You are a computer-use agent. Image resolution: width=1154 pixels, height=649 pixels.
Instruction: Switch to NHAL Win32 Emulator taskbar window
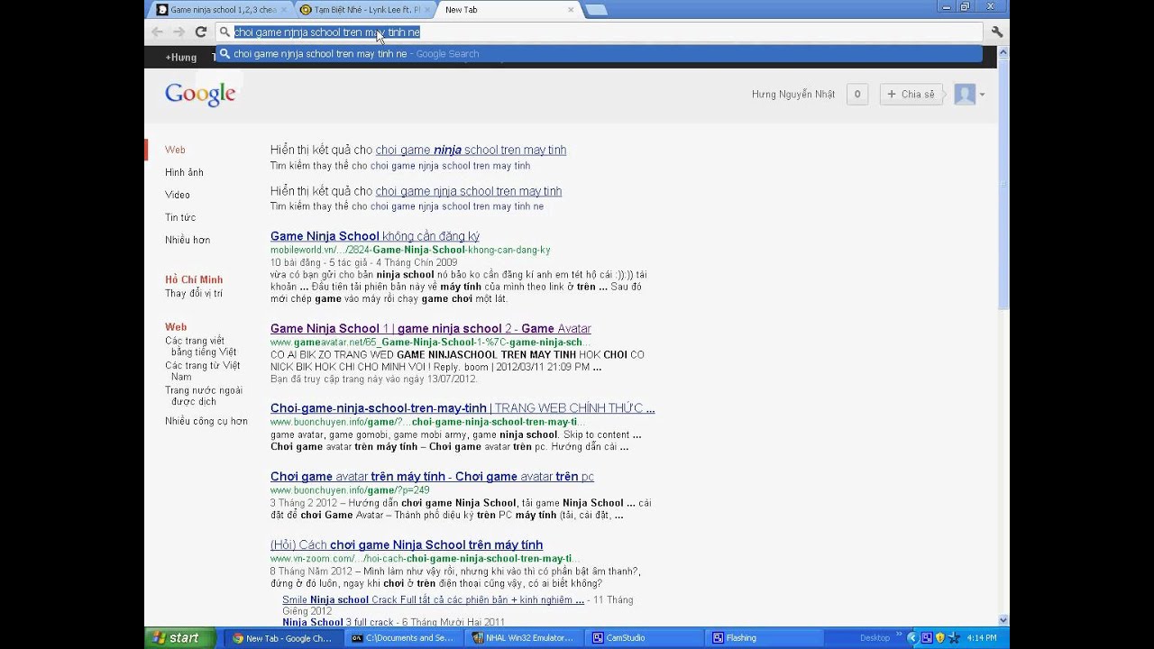pos(523,637)
